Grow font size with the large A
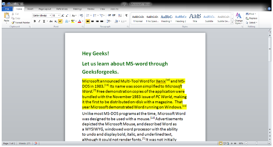Image resolution: width=273 pixels, height=147 pixels. pyautogui.click(x=63, y=15)
